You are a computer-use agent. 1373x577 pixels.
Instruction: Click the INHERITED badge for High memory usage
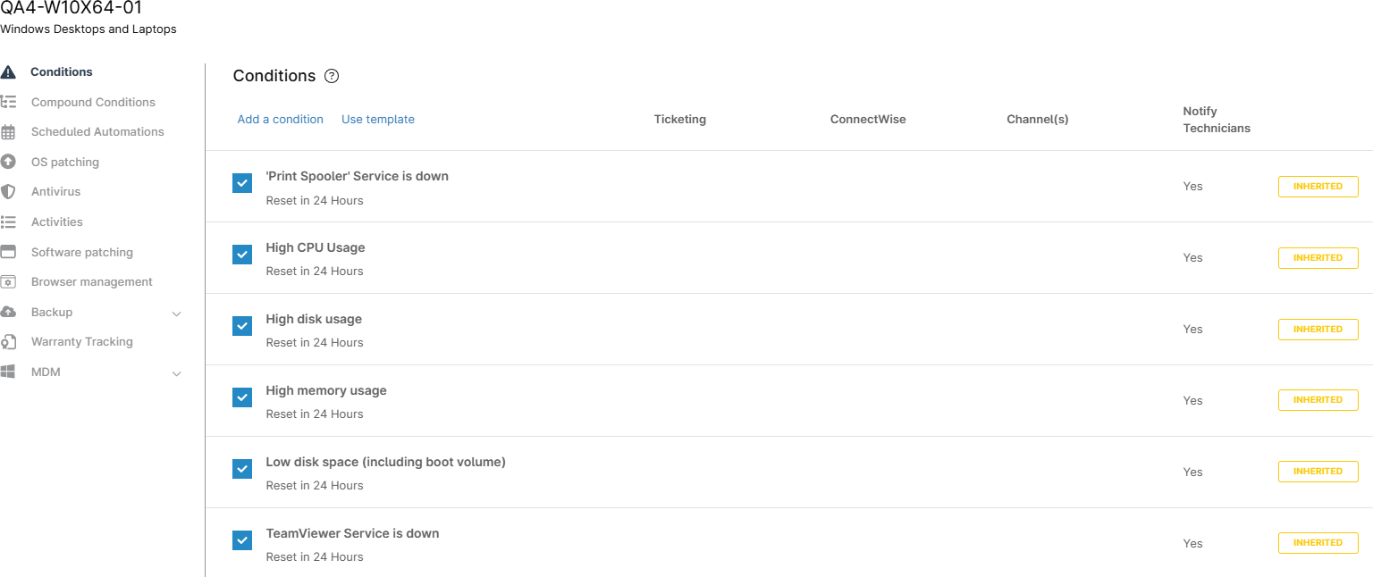(x=1318, y=400)
